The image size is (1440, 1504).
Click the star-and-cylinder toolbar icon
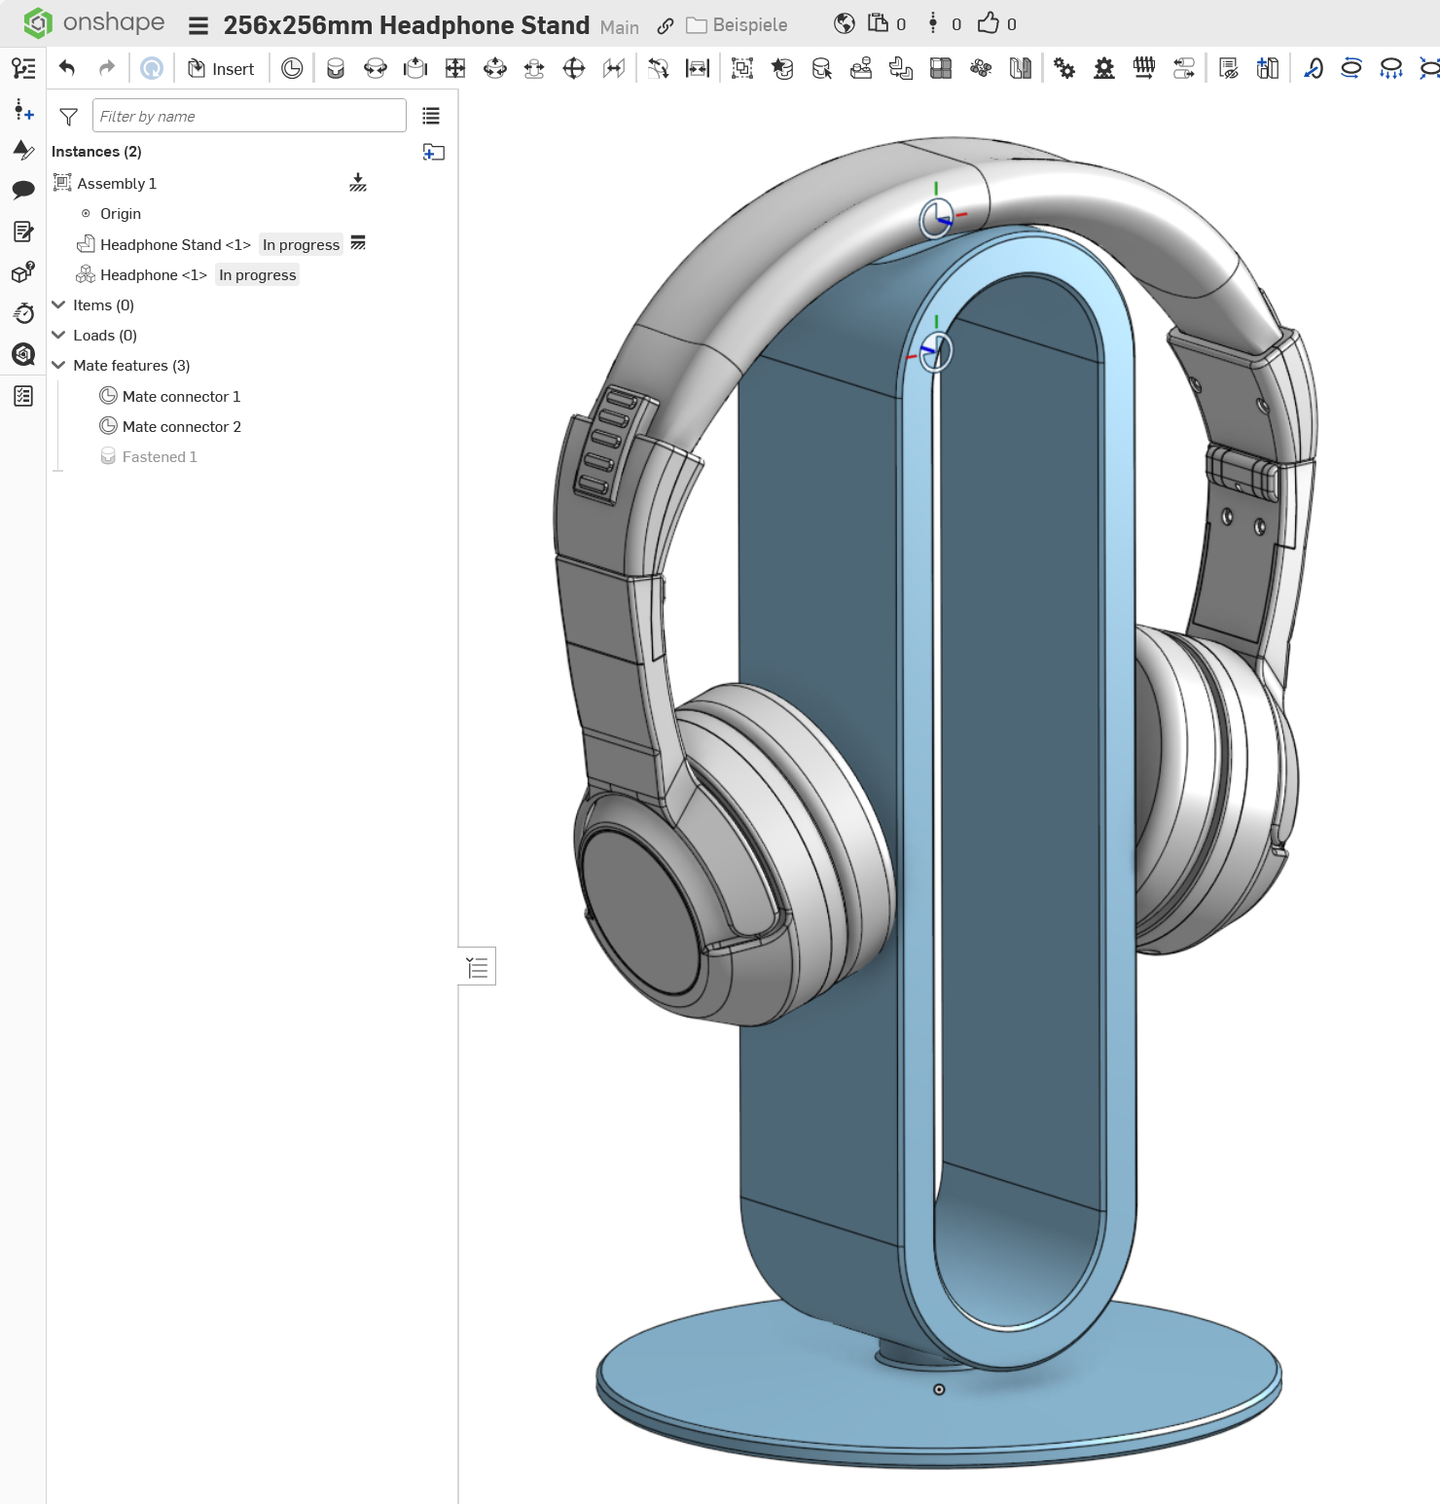pyautogui.click(x=782, y=68)
